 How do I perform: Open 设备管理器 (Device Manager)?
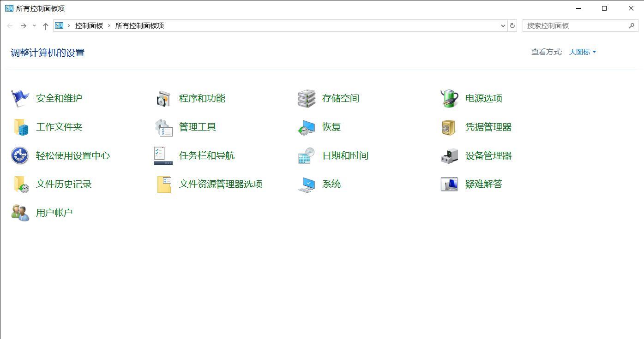489,155
